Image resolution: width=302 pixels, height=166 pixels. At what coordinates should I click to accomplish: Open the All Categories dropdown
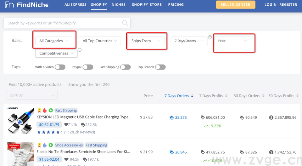54,41
